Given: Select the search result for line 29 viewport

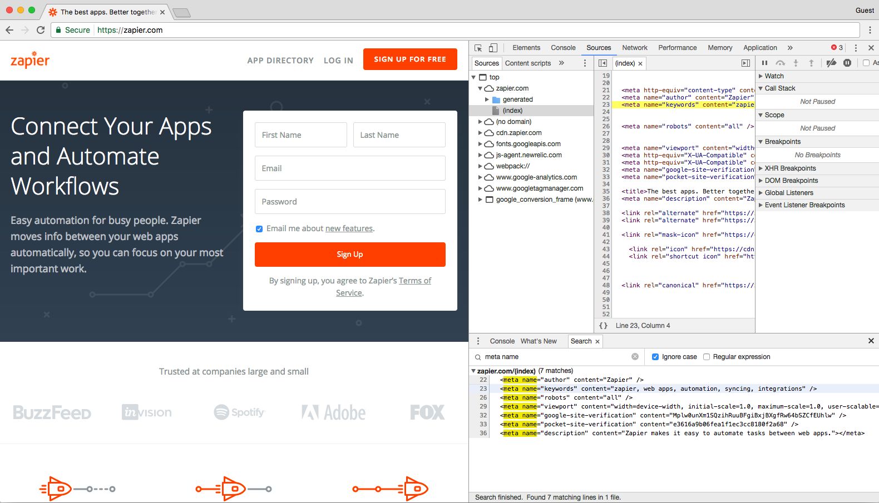Looking at the screenshot, I should (674, 407).
